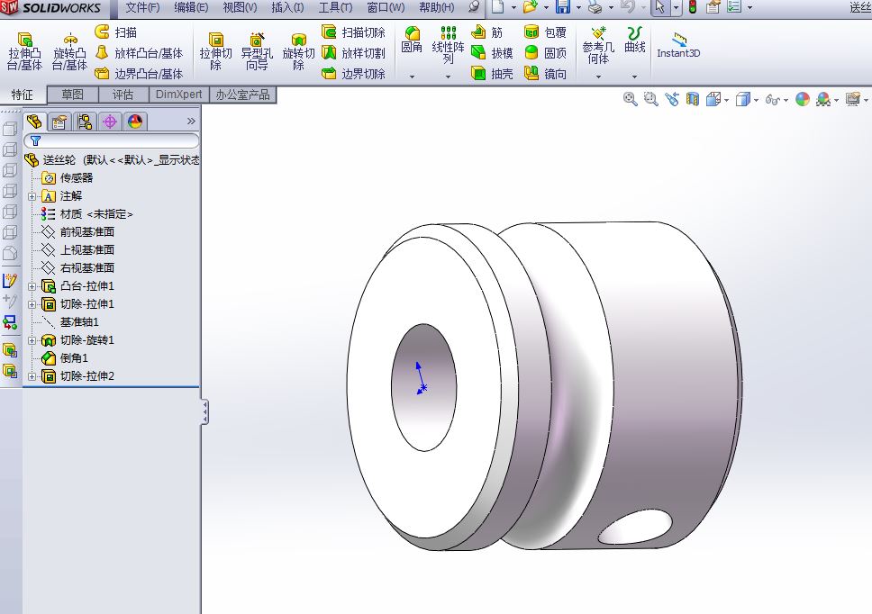Open the DimXpertManager panel tab
The width and height of the screenshot is (872, 614).
pos(110,122)
